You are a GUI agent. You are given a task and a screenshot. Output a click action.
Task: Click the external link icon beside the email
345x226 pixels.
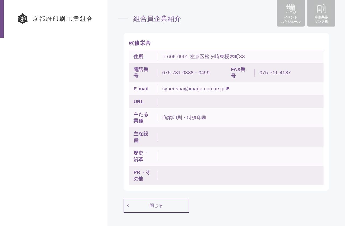228,88
